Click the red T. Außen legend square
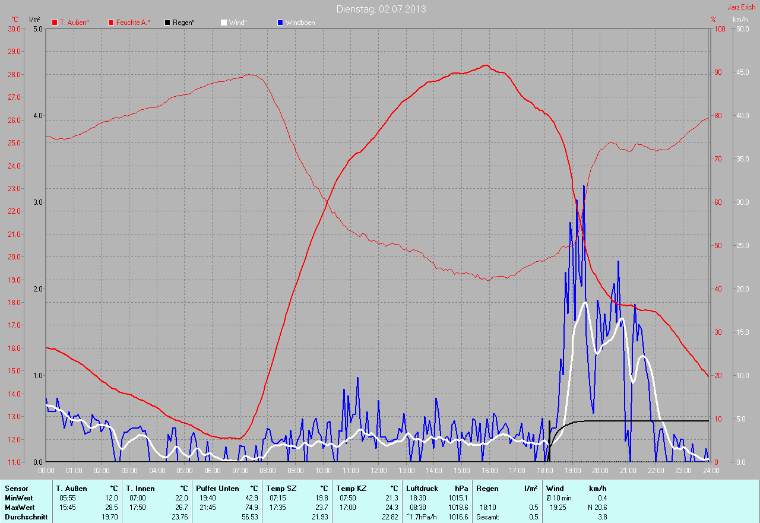 point(55,23)
